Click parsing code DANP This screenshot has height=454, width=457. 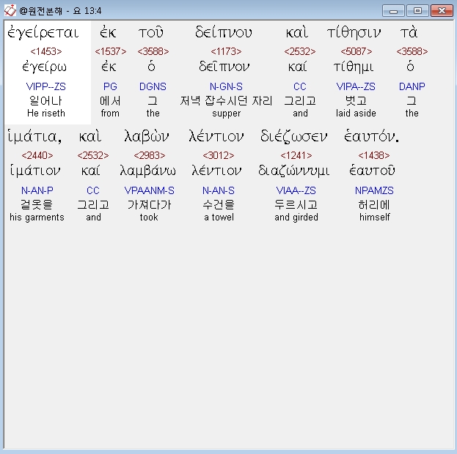412,86
